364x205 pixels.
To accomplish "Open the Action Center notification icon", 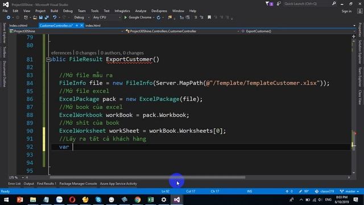I will click(355, 200).
